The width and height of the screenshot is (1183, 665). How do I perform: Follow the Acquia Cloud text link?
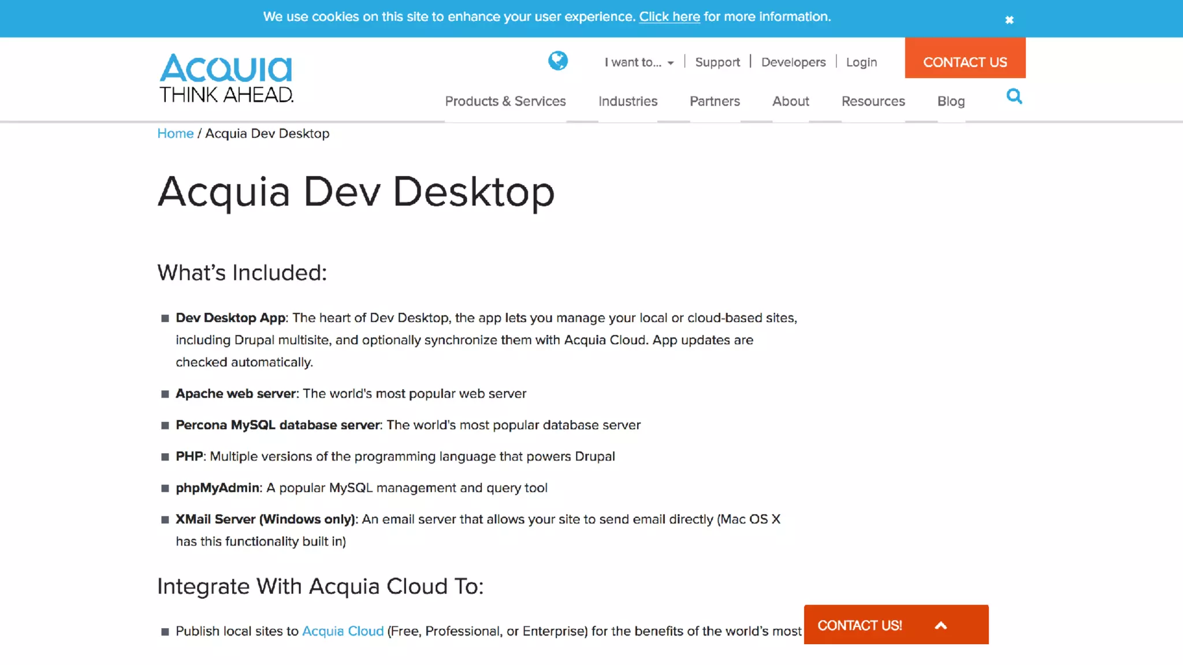click(343, 631)
